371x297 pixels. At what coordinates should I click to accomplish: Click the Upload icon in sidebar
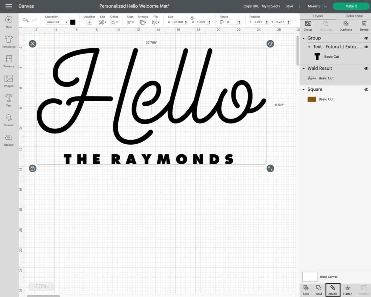pos(9,140)
